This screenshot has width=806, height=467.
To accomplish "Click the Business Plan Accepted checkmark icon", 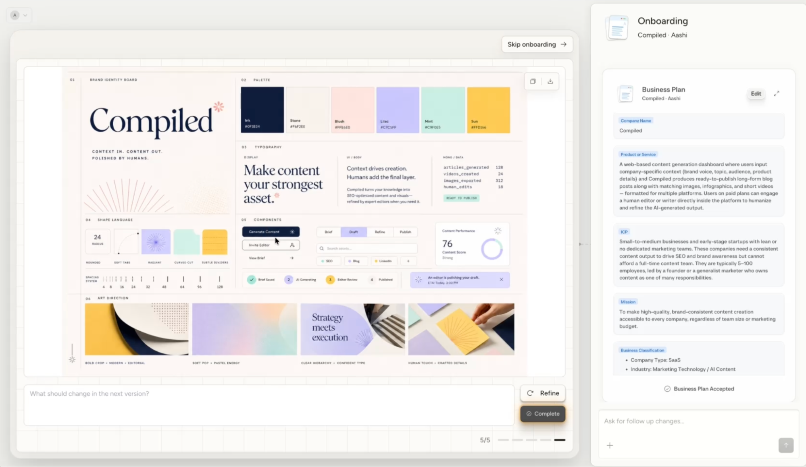I will point(667,389).
